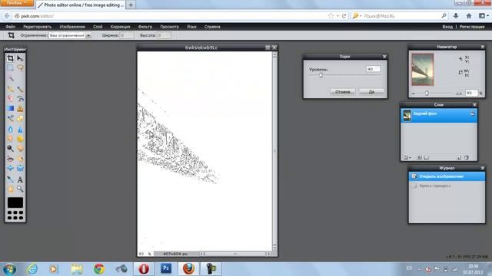Open Firefox search engine dropdown
This screenshot has width=492, height=276.
(x=357, y=16)
